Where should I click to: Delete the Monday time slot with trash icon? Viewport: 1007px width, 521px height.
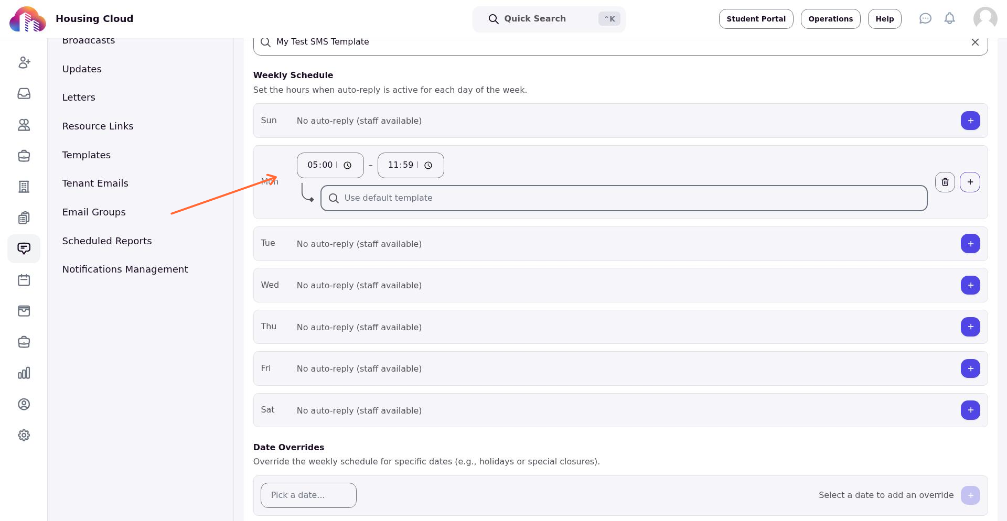[945, 182]
